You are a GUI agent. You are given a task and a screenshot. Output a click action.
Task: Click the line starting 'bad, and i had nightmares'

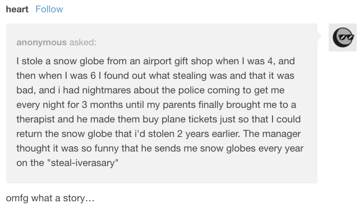tap(150, 90)
